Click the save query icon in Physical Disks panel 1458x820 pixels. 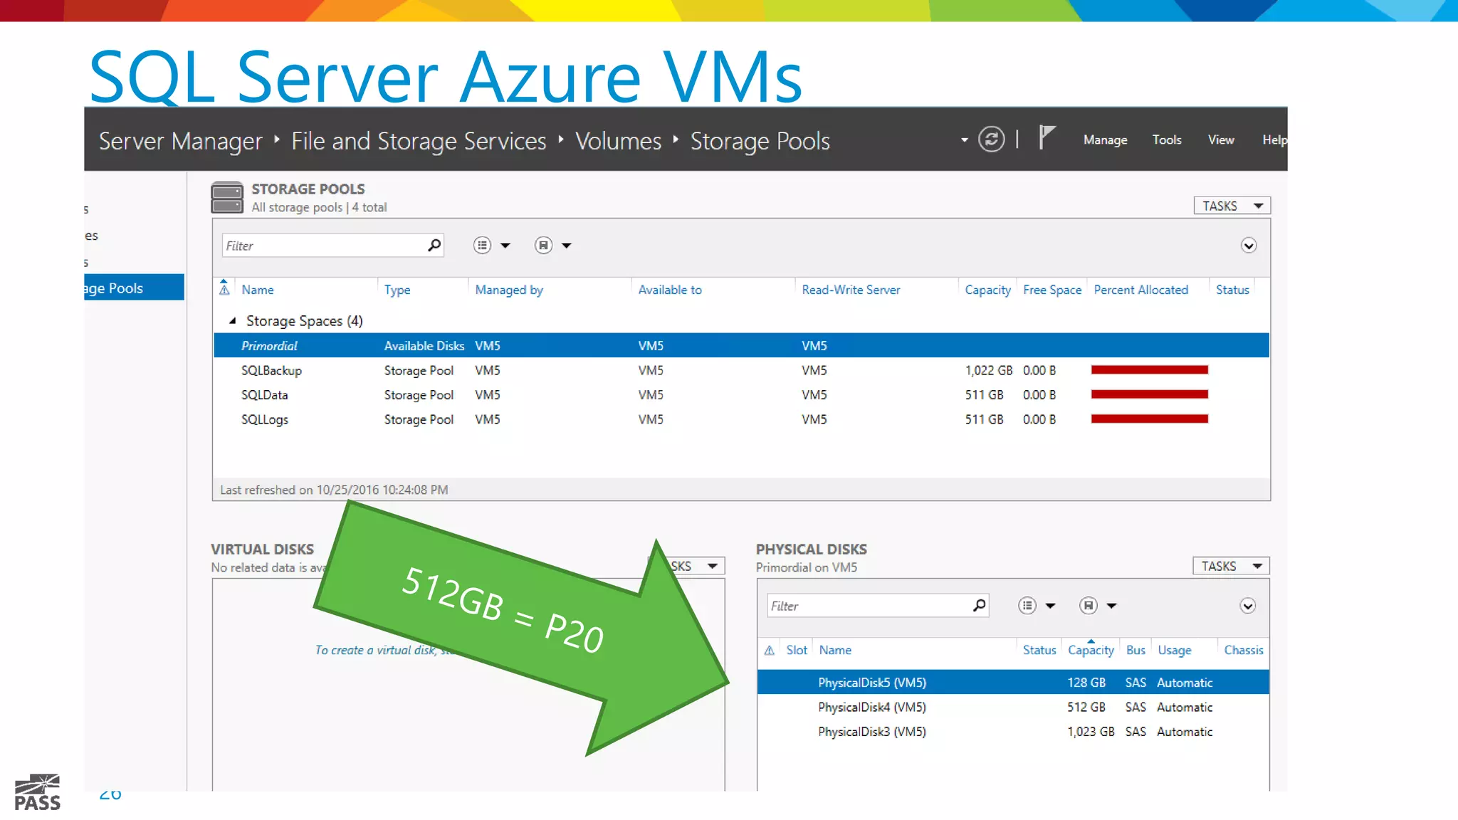click(x=1088, y=606)
